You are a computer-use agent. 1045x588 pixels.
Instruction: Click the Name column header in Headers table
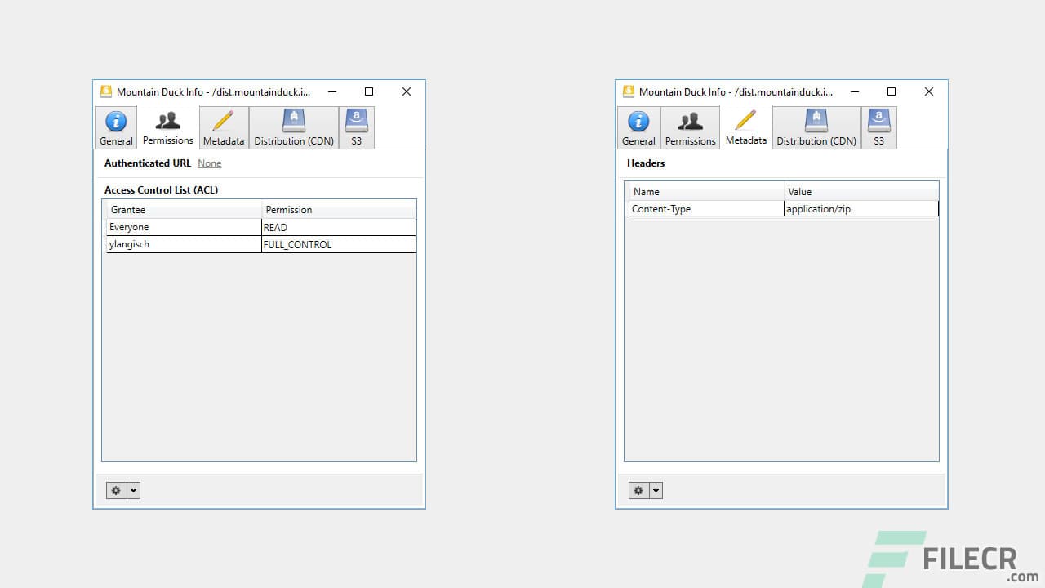click(706, 192)
